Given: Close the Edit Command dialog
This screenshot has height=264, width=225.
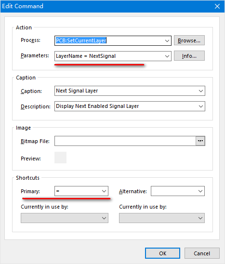Looking at the screenshot, I should click(x=217, y=6).
